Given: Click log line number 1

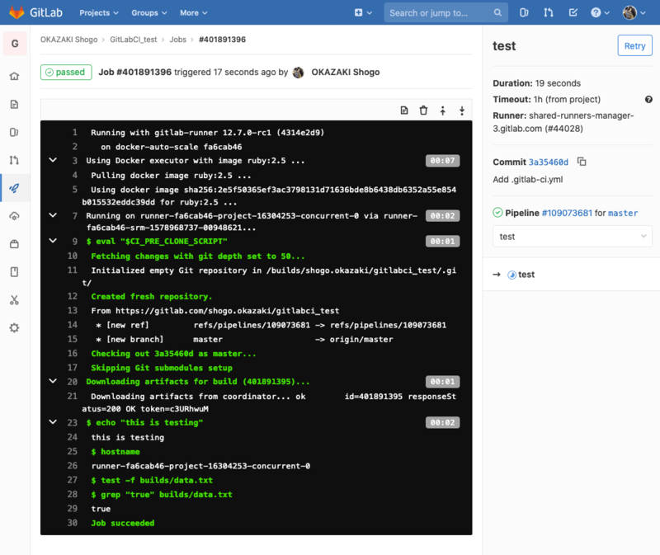Looking at the screenshot, I should coord(74,133).
